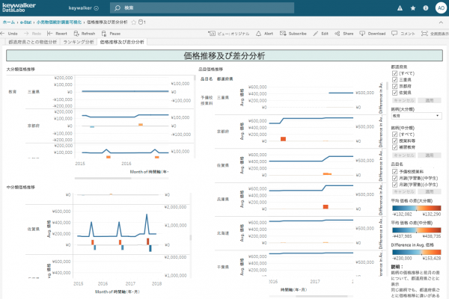
Task: Create an alert using the toolbar Alert bell
Action: coord(264,34)
